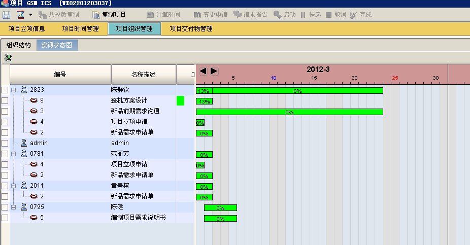Image resolution: width=470 pixels, height=245 pixels.
Task: Click the save disk icon in toolbar
Action: [x=7, y=15]
